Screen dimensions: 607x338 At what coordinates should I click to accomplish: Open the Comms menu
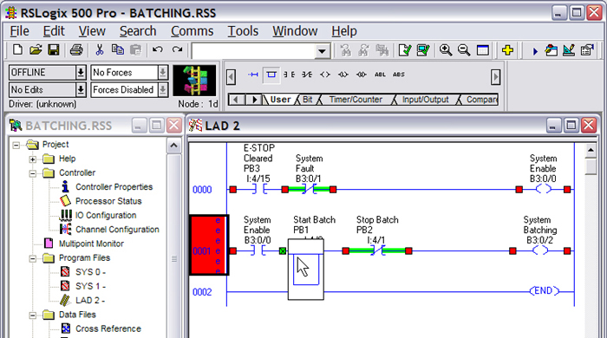192,31
